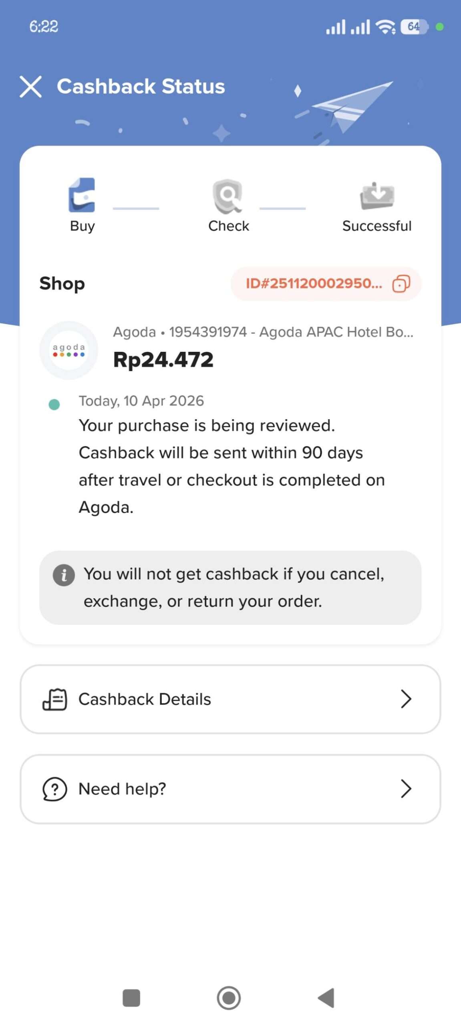Tap the Cashback Details receipt icon

click(55, 699)
